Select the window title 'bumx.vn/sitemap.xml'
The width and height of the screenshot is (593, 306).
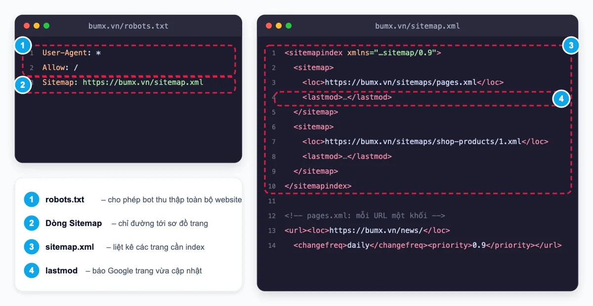(x=418, y=26)
